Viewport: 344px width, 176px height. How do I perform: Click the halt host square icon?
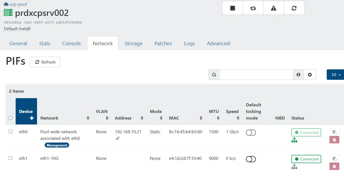232,8
